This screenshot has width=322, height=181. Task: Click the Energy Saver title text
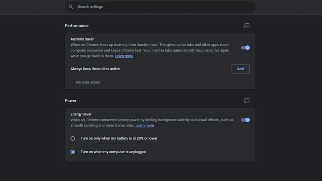pyautogui.click(x=81, y=114)
